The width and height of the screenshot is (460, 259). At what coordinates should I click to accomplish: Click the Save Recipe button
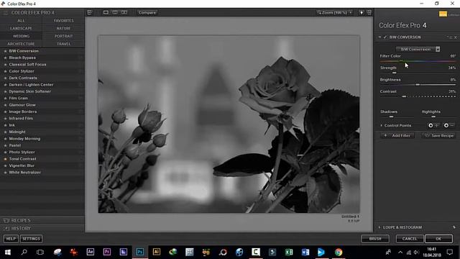(x=439, y=135)
